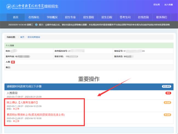Click the 招生章程 badge in the blue step header
The width and height of the screenshot is (178, 134).
[x=166, y=86]
